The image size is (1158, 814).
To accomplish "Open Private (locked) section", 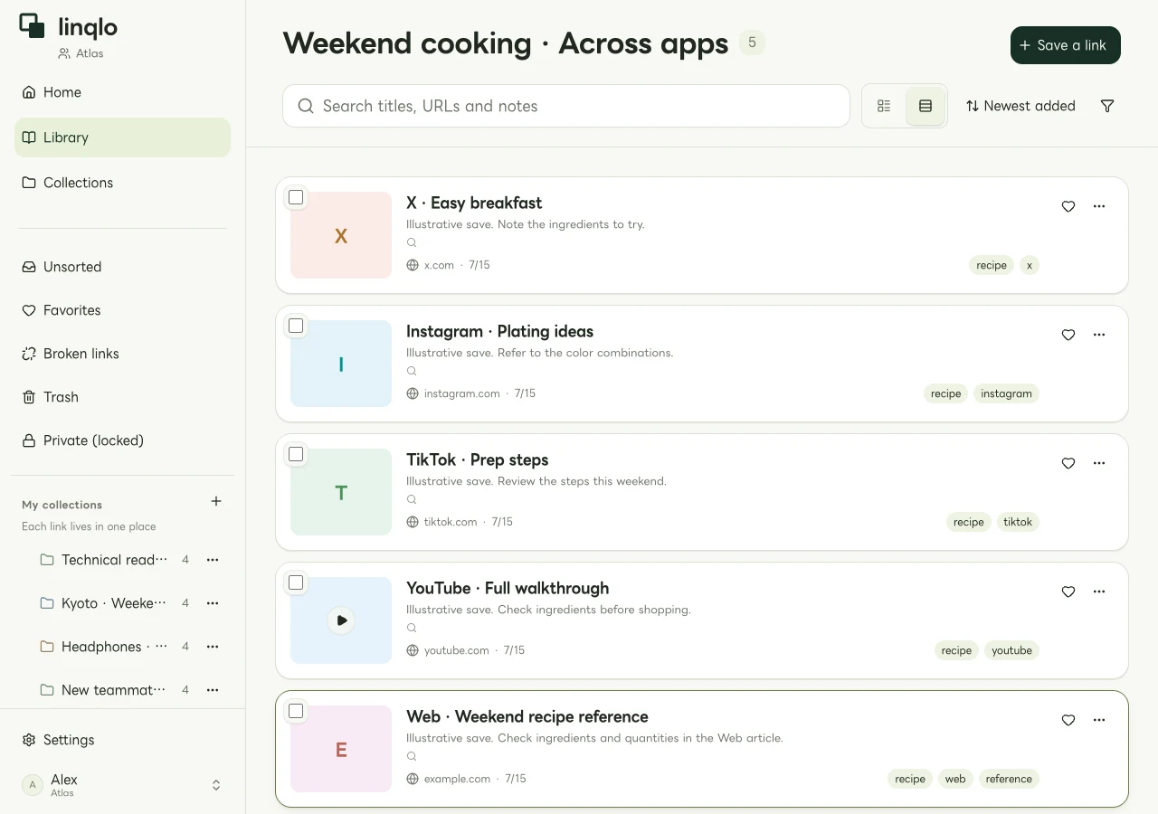I will point(122,440).
